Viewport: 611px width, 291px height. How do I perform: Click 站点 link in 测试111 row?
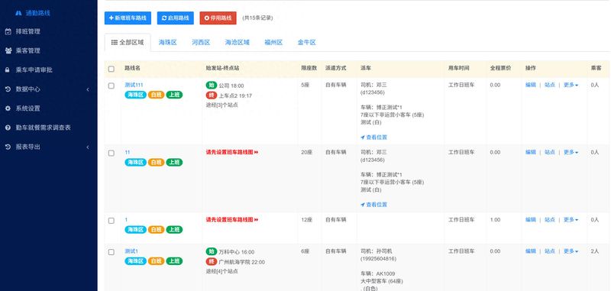(x=550, y=85)
